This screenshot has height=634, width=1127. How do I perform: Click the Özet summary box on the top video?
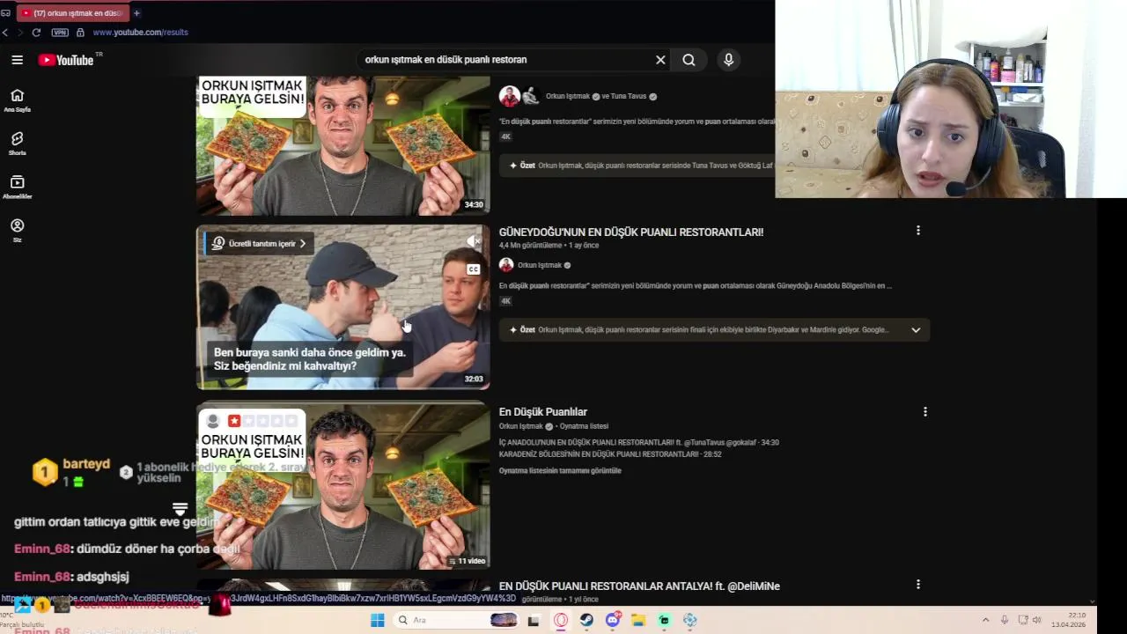click(638, 166)
